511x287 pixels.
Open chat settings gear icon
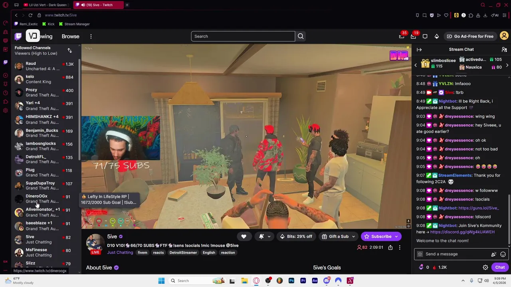[x=485, y=267]
